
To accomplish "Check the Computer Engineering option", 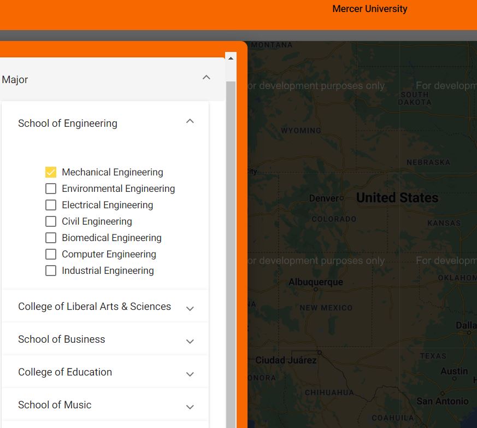I will (51, 254).
